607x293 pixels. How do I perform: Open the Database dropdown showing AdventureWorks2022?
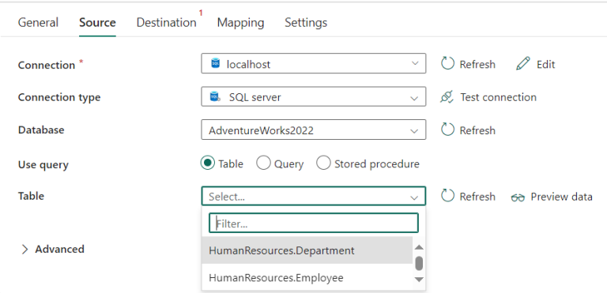[x=314, y=130]
